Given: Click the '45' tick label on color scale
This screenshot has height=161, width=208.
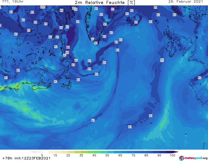Looking at the screenshot, I should coord(94,155).
